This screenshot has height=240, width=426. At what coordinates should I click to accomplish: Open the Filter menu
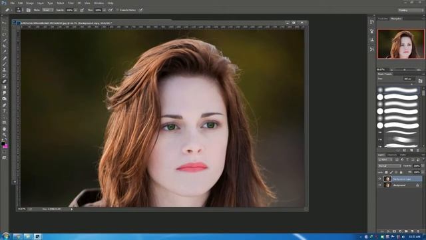pos(71,3)
